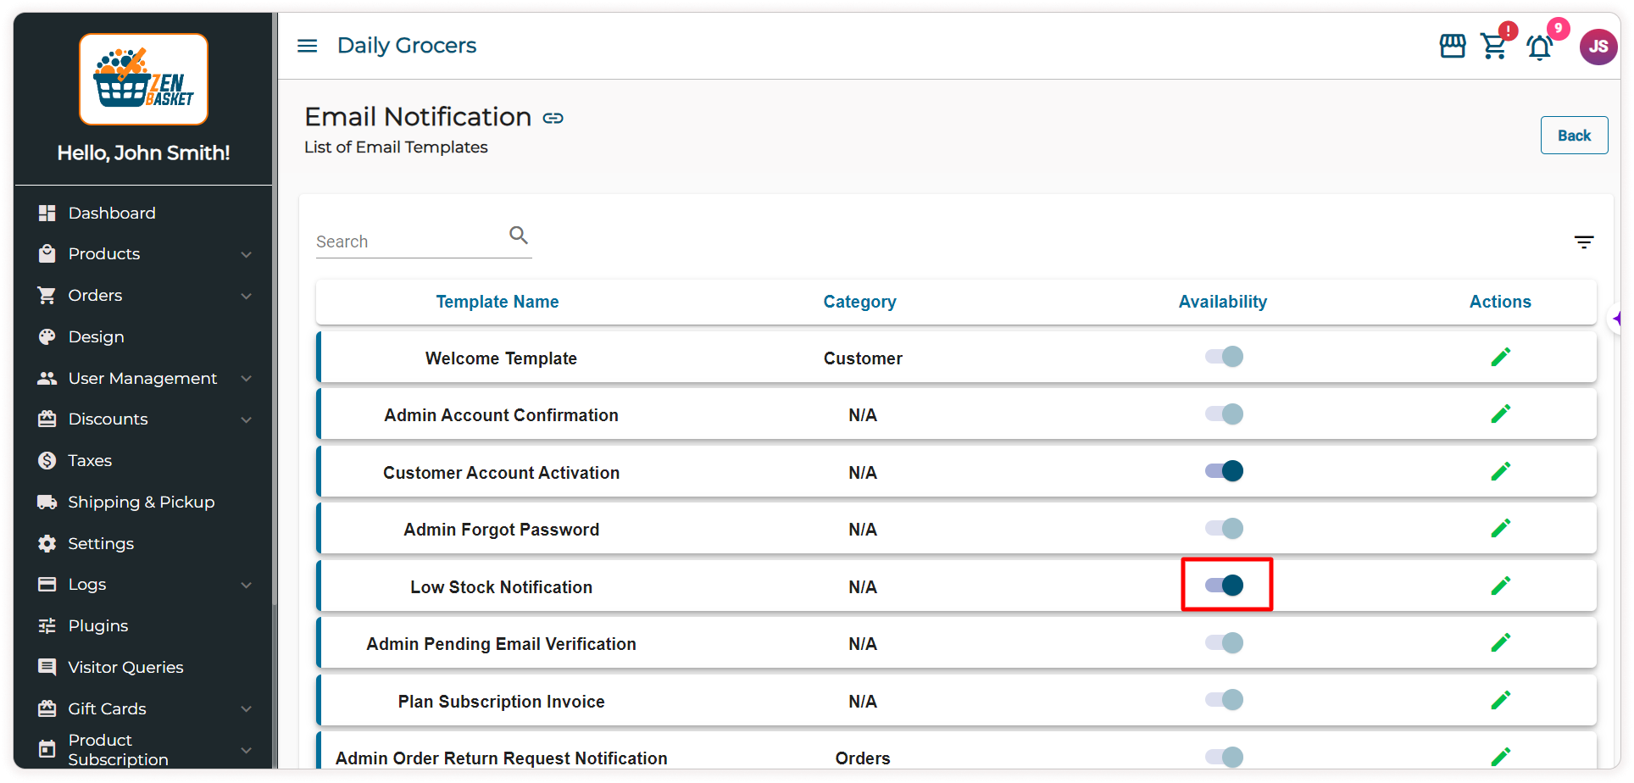Open Settings from the sidebar
The image size is (1634, 783).
pos(100,543)
